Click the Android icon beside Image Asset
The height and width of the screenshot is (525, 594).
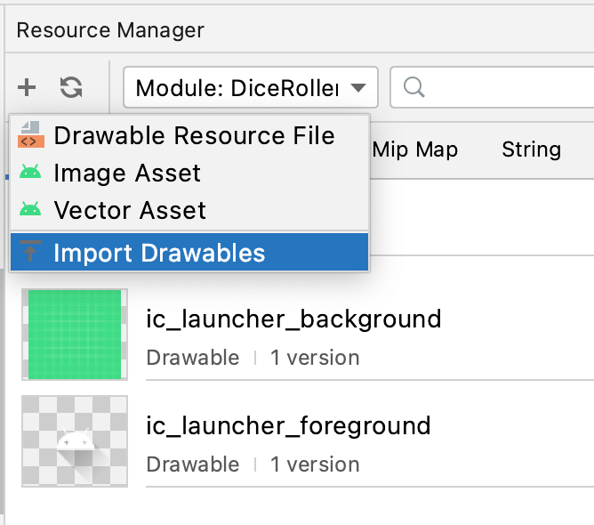pyautogui.click(x=30, y=173)
